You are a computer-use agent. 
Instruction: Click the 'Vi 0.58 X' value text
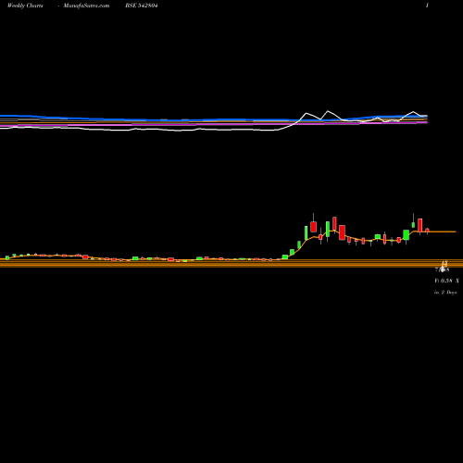[446, 281]
